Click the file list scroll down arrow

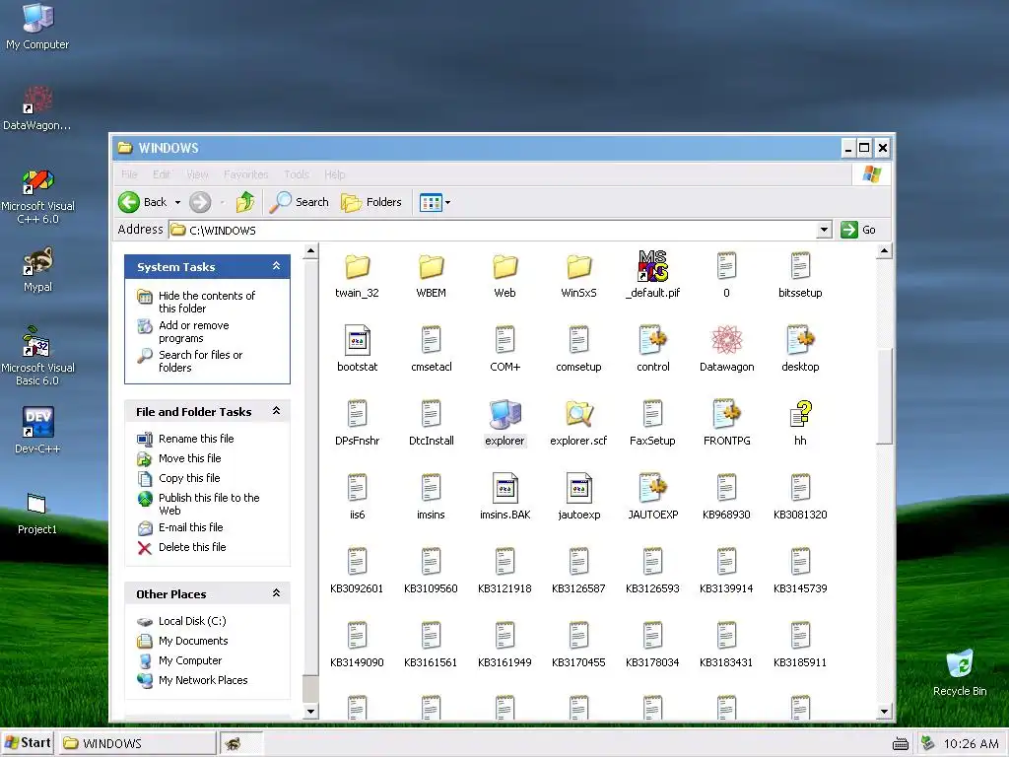click(x=884, y=712)
